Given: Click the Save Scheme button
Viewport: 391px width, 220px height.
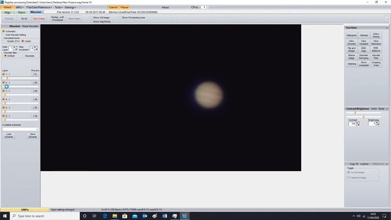Looking at the screenshot, I should [32, 136].
